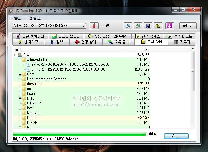Open the drive selection dropdown INTEL SSDSC2CW120A3
Screen dimensions: 208x152
click(x=49, y=26)
